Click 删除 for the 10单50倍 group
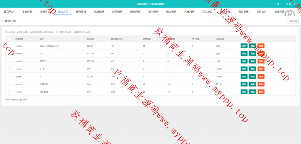 coord(261,84)
